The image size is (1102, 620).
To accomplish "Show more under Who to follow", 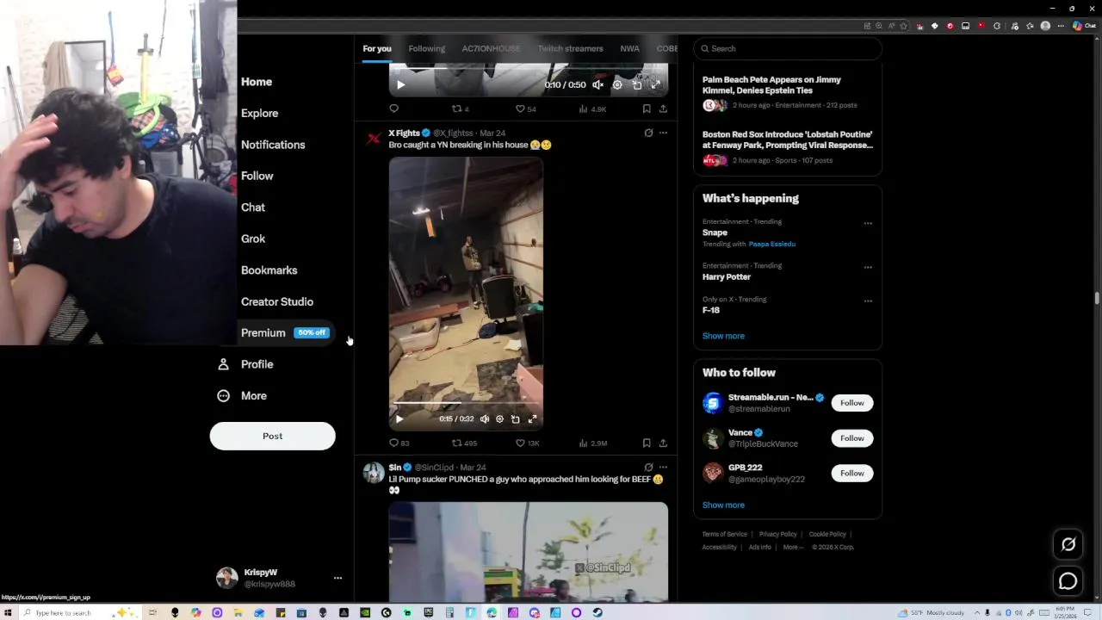I will (x=723, y=505).
